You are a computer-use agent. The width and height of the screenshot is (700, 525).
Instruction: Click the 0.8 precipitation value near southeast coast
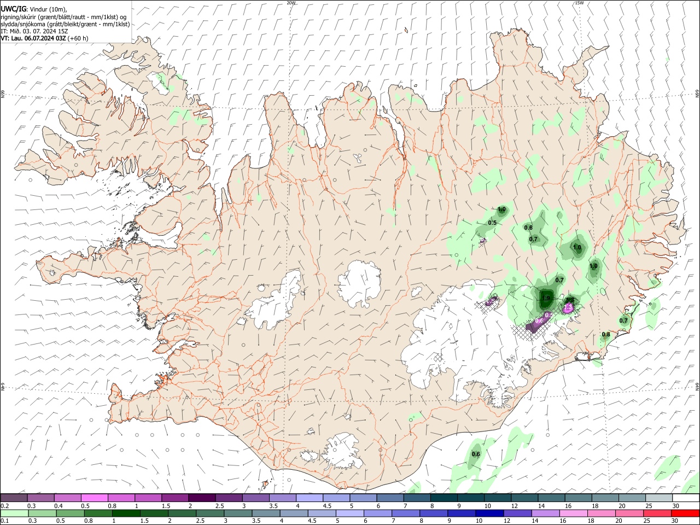(x=606, y=334)
